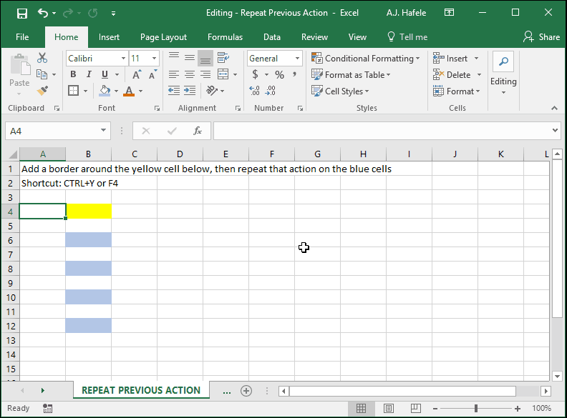Click the Undo arrow icon
The image size is (567, 418).
pos(43,14)
